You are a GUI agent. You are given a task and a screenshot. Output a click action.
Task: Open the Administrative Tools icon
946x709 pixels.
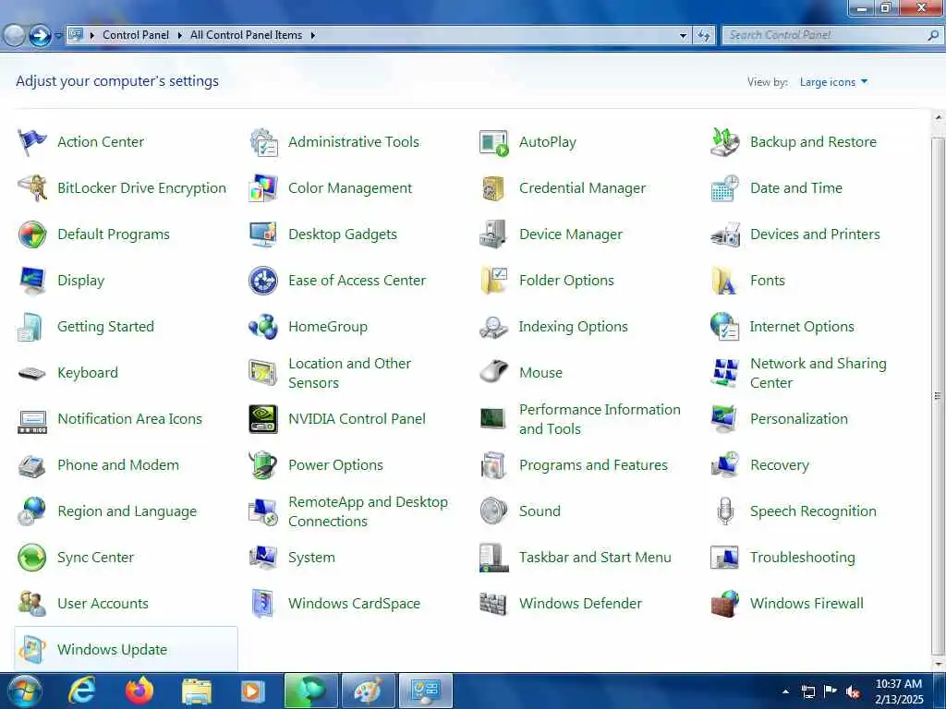[263, 142]
